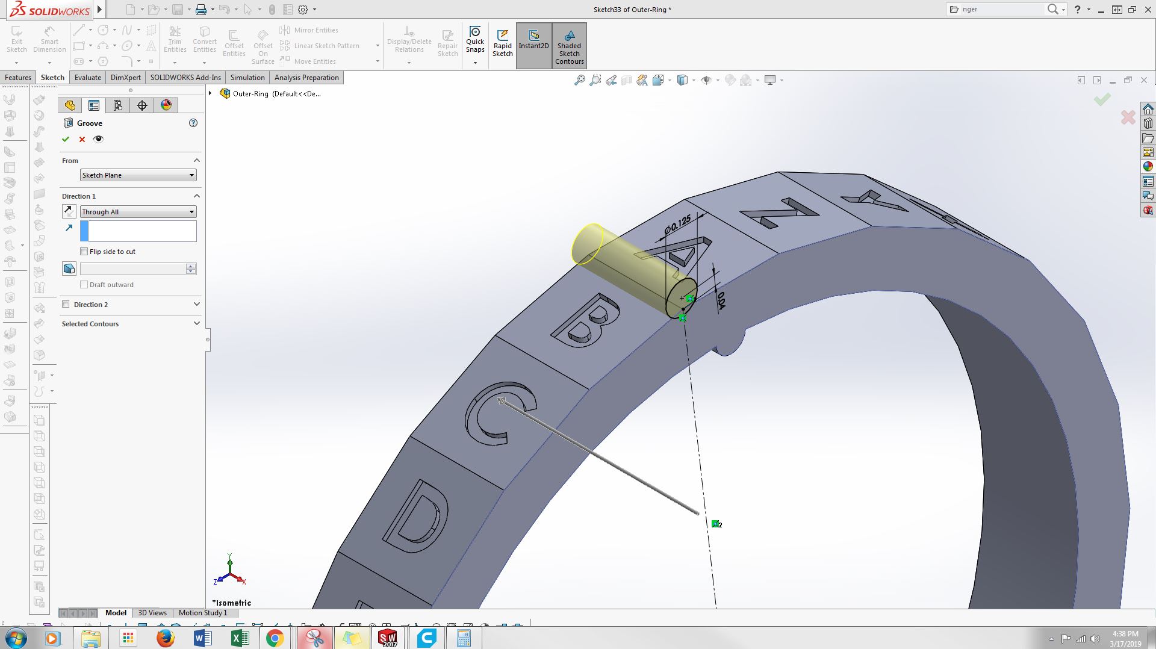Expand the Direction 2 section
Image resolution: width=1156 pixels, height=649 pixels.
pyautogui.click(x=196, y=305)
